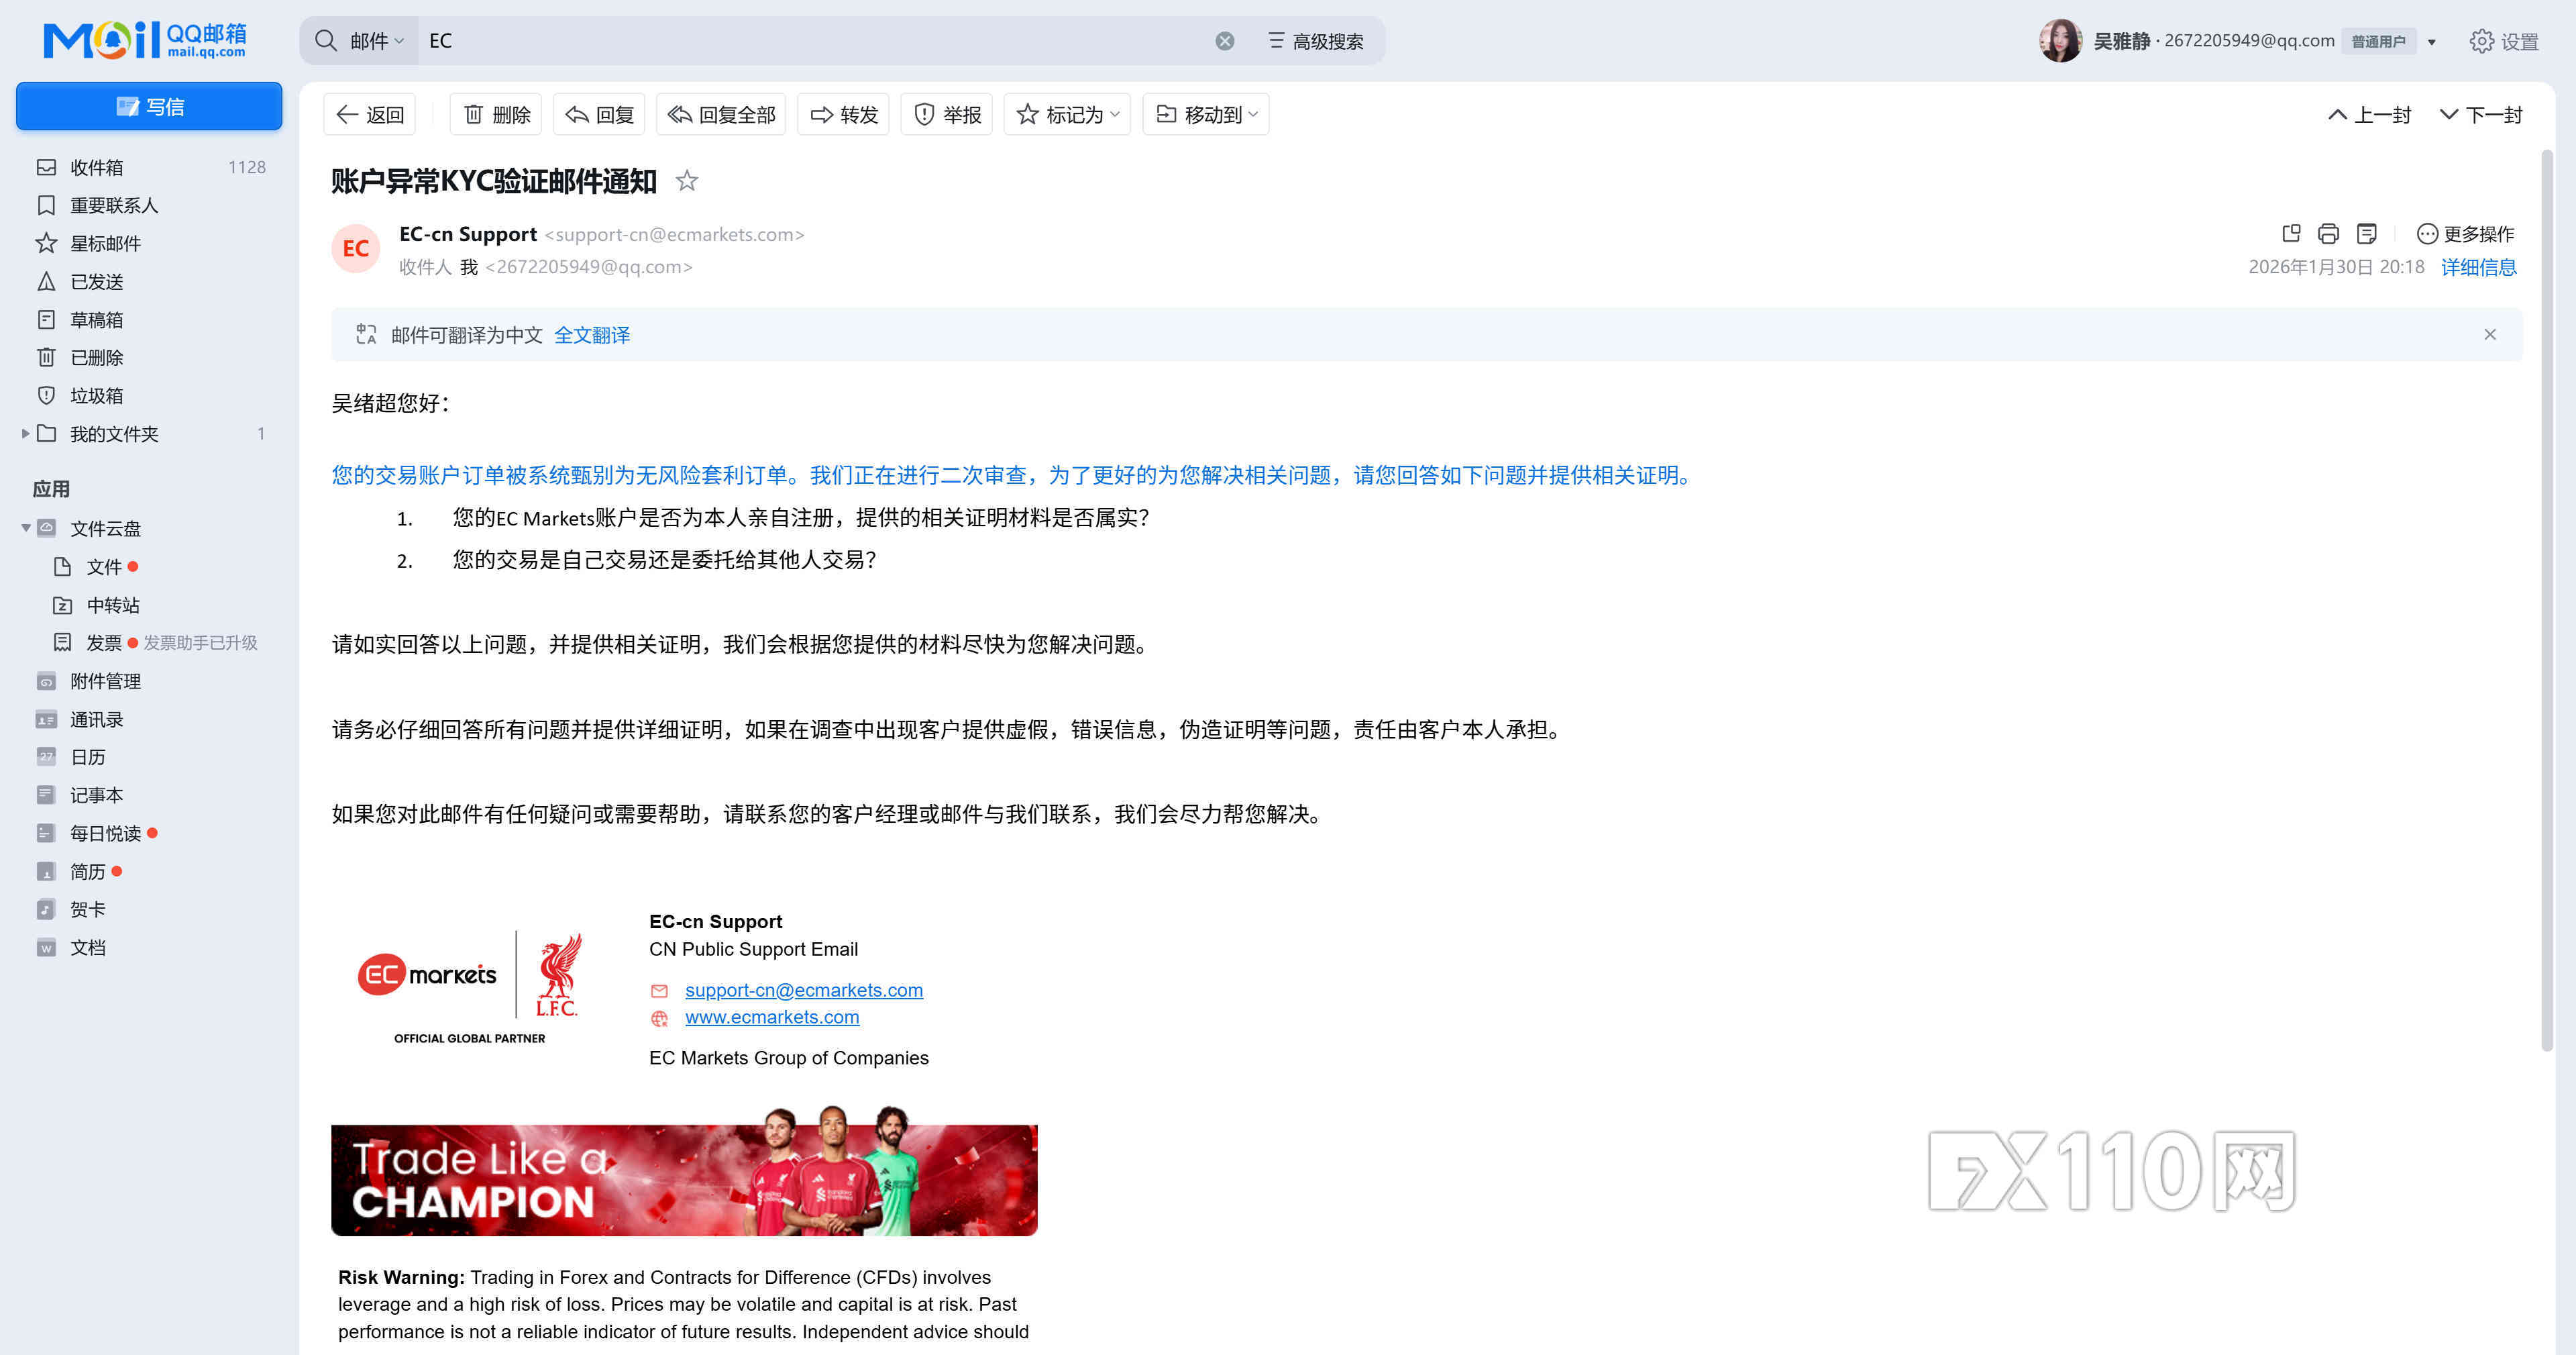Dismiss the translation banner

(x=2490, y=334)
